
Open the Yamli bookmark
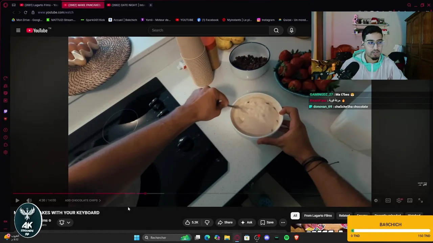pos(156,20)
